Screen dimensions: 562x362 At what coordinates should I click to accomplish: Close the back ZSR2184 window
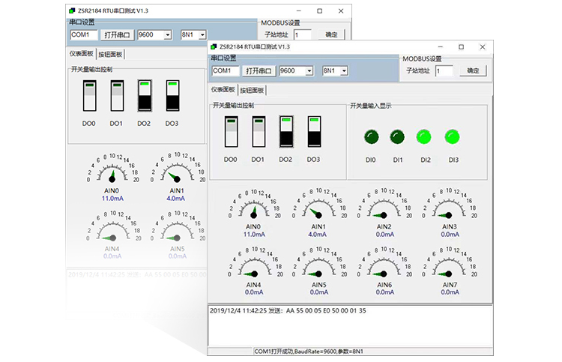tap(341, 11)
